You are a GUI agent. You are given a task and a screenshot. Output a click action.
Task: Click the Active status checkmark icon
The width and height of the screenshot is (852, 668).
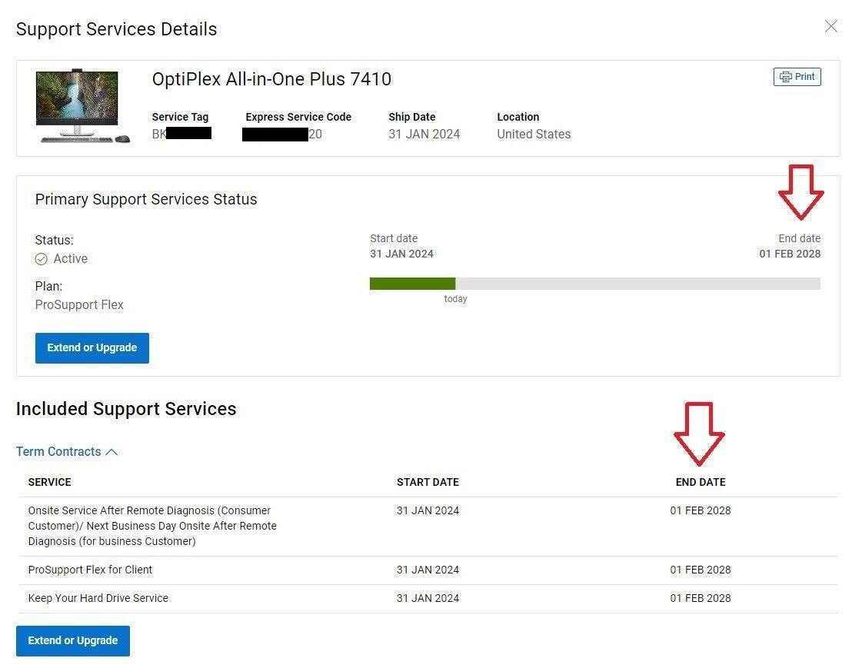pyautogui.click(x=42, y=259)
